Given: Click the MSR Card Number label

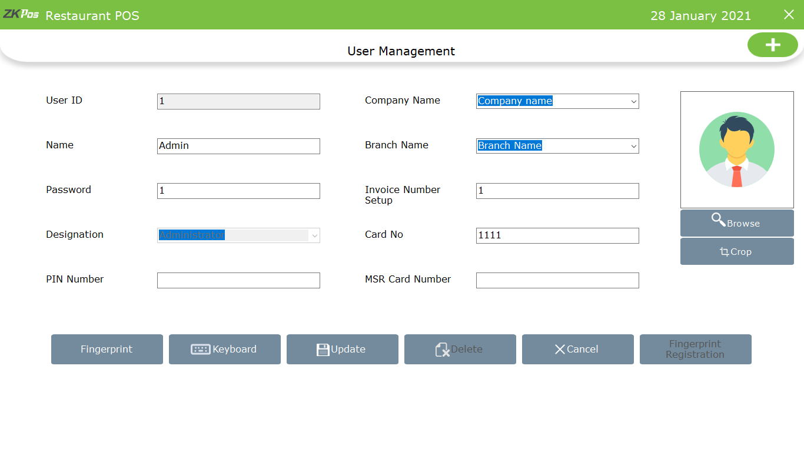Looking at the screenshot, I should click(x=408, y=279).
